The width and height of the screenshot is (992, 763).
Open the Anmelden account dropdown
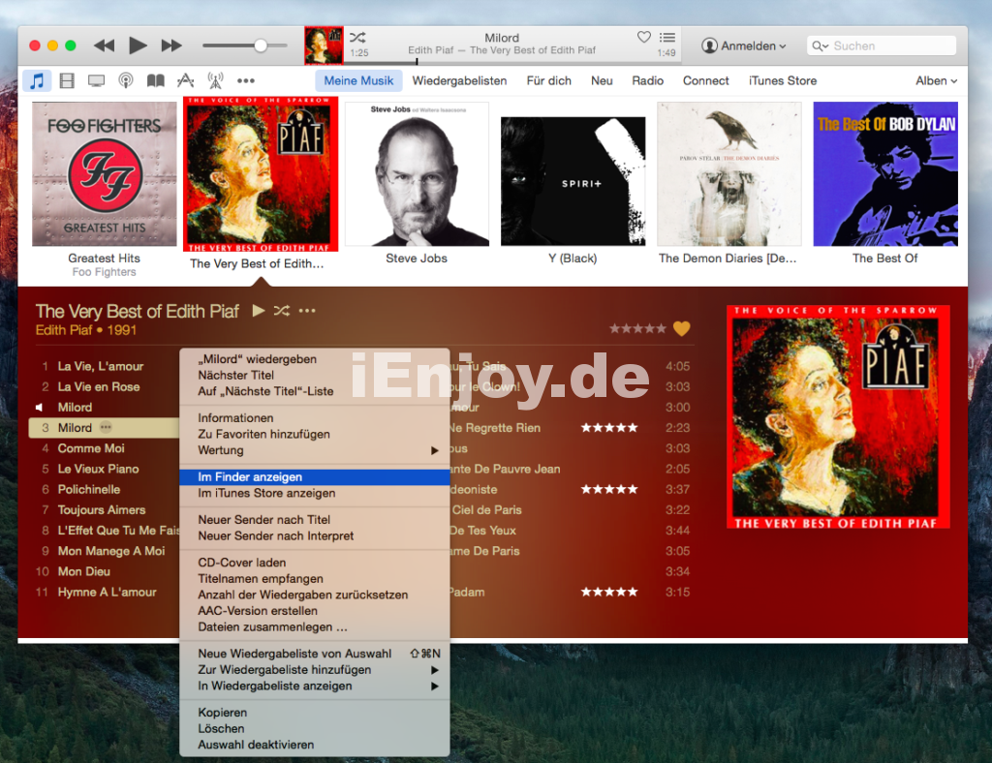(x=744, y=46)
